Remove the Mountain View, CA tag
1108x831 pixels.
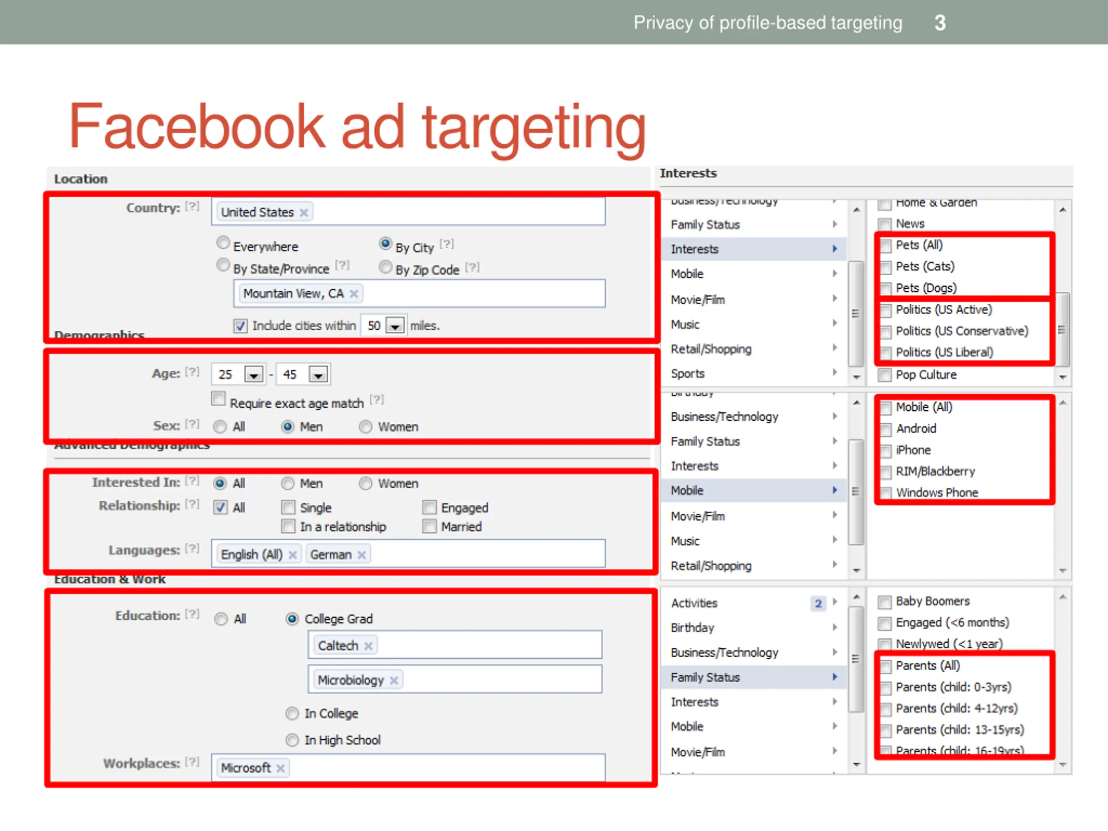click(x=354, y=293)
